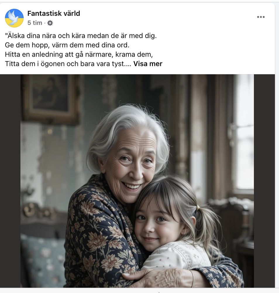This screenshot has height=293, width=279.
Task: Open the post via the '5 tim' timestamp
Action: point(35,23)
